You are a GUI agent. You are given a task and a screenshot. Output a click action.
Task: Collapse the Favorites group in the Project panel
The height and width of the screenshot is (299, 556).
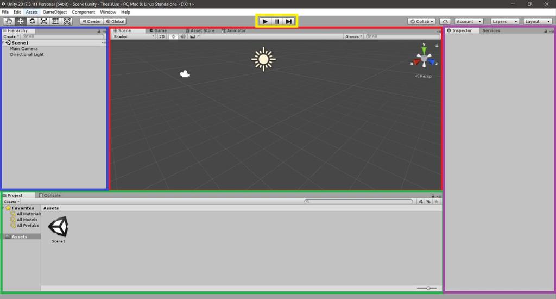click(4, 208)
